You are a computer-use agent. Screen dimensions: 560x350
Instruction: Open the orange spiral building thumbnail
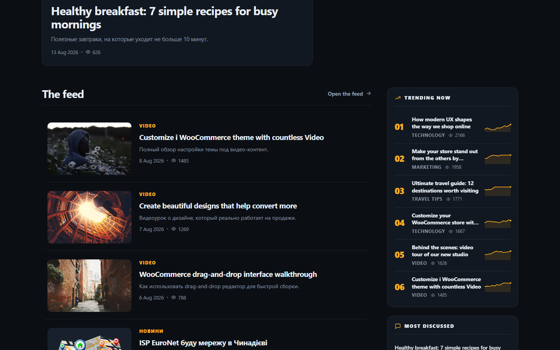pyautogui.click(x=89, y=217)
